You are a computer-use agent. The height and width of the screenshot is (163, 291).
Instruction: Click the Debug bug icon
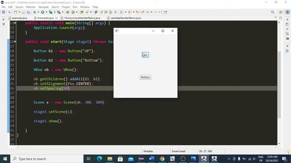pos(35,12)
